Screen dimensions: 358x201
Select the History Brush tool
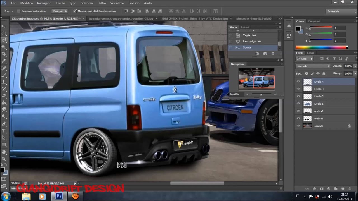(x=4, y=89)
